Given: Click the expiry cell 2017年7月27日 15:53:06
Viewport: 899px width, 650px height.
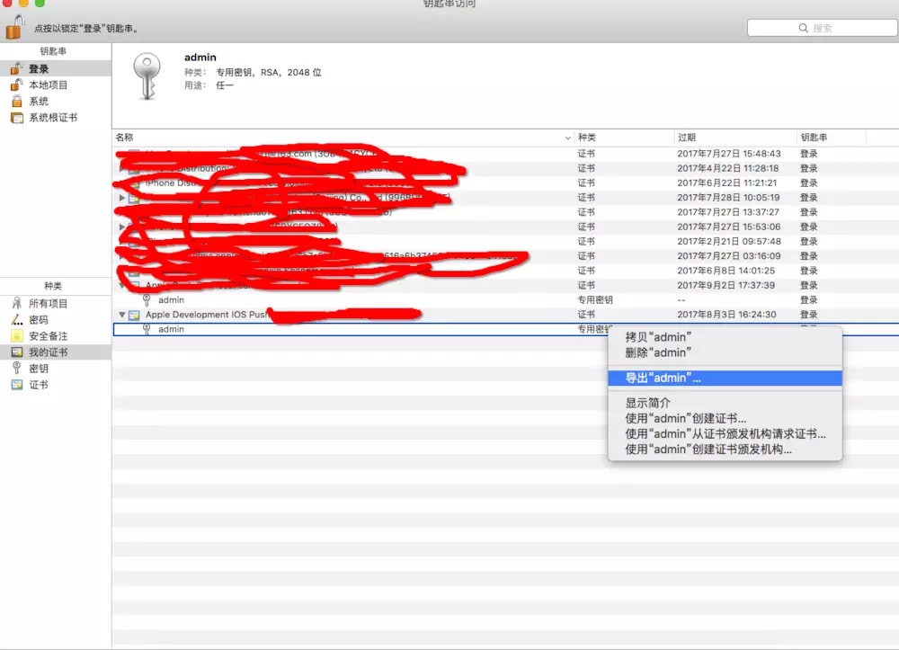Looking at the screenshot, I should tap(729, 227).
